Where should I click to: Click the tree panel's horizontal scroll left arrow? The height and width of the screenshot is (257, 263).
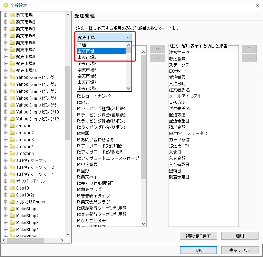tap(4, 240)
